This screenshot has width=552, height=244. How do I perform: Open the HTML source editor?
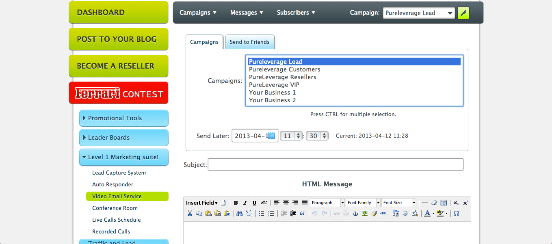[x=383, y=213]
